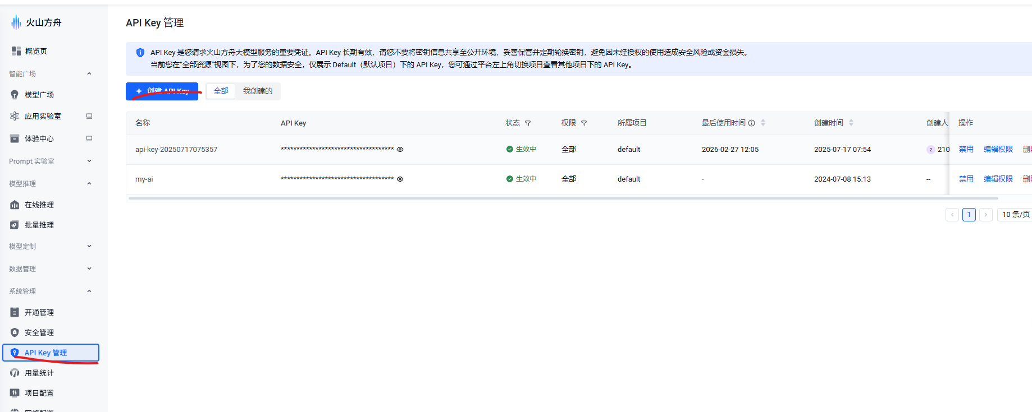This screenshot has width=1032, height=412.
Task: Click 禁用 for the my-ai key
Action: tap(966, 179)
